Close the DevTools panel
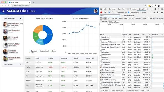 pyautogui.click(x=162, y=9)
